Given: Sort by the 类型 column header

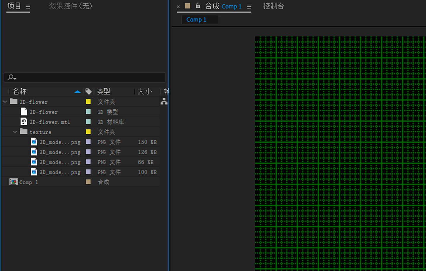Looking at the screenshot, I should click(x=104, y=91).
